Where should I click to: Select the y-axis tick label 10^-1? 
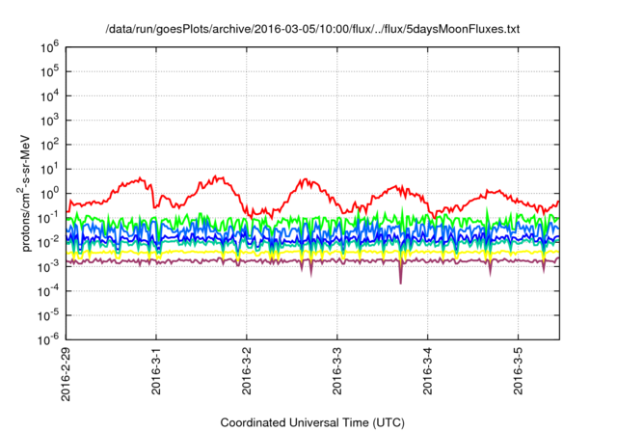tap(48, 218)
